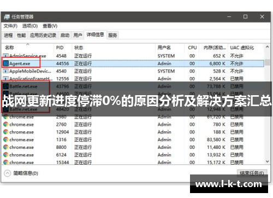273x198 pixels.
Task: Click SYSTEM user in AdminService.exe row
Action: tap(166, 56)
